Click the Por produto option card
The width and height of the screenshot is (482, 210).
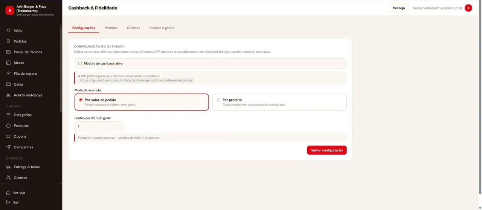(279, 102)
